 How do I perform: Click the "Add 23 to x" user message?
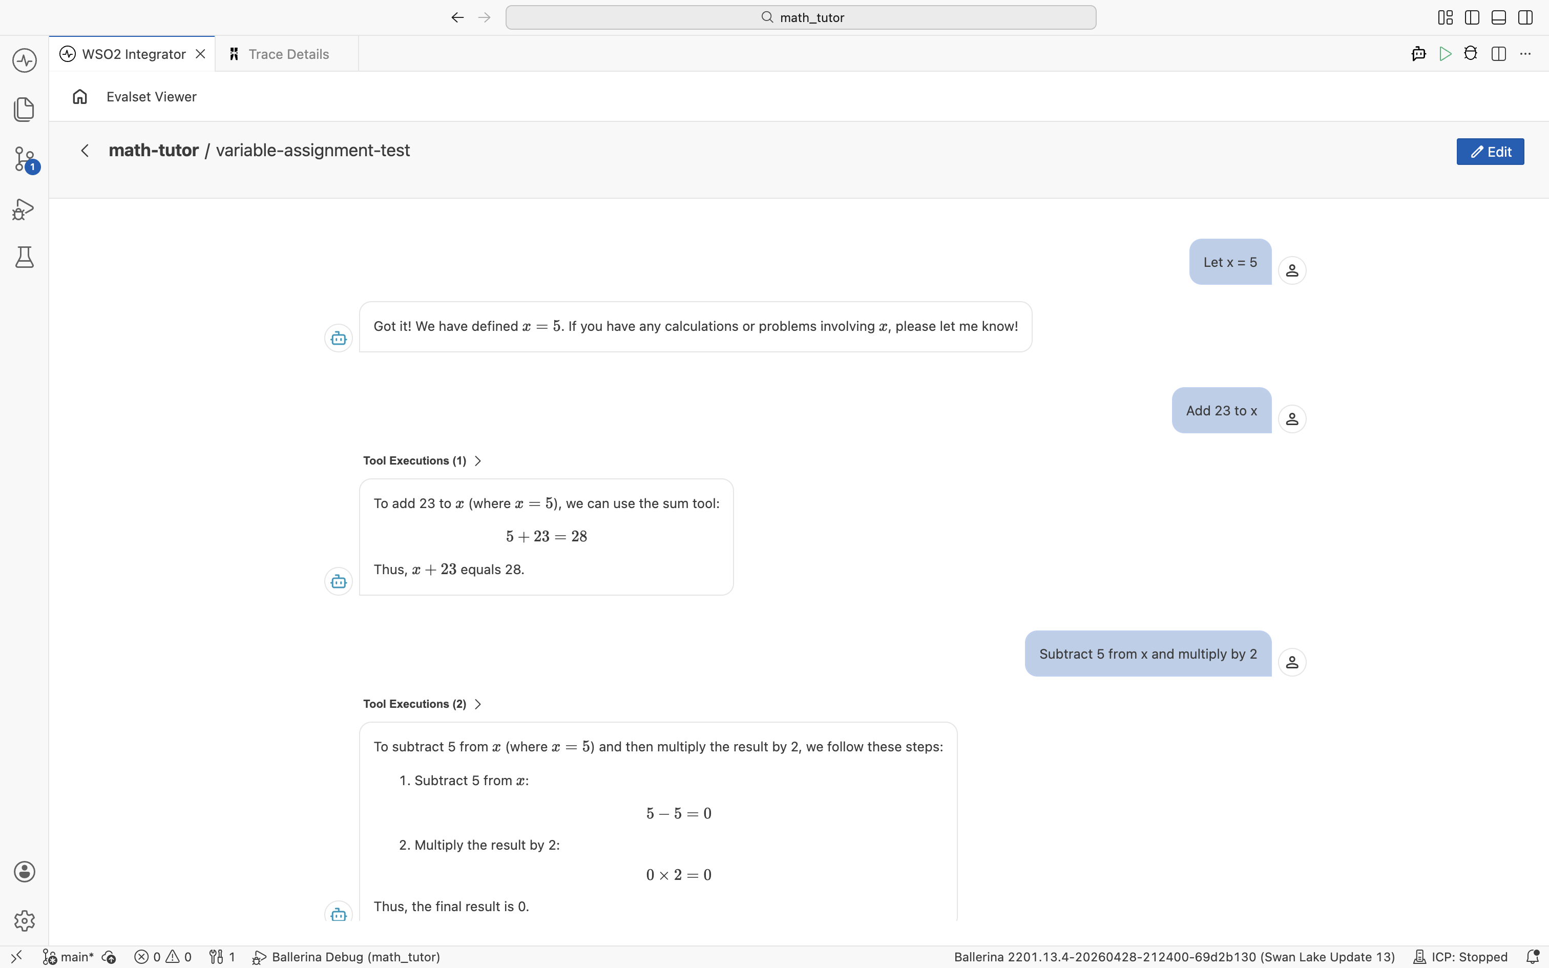point(1221,410)
